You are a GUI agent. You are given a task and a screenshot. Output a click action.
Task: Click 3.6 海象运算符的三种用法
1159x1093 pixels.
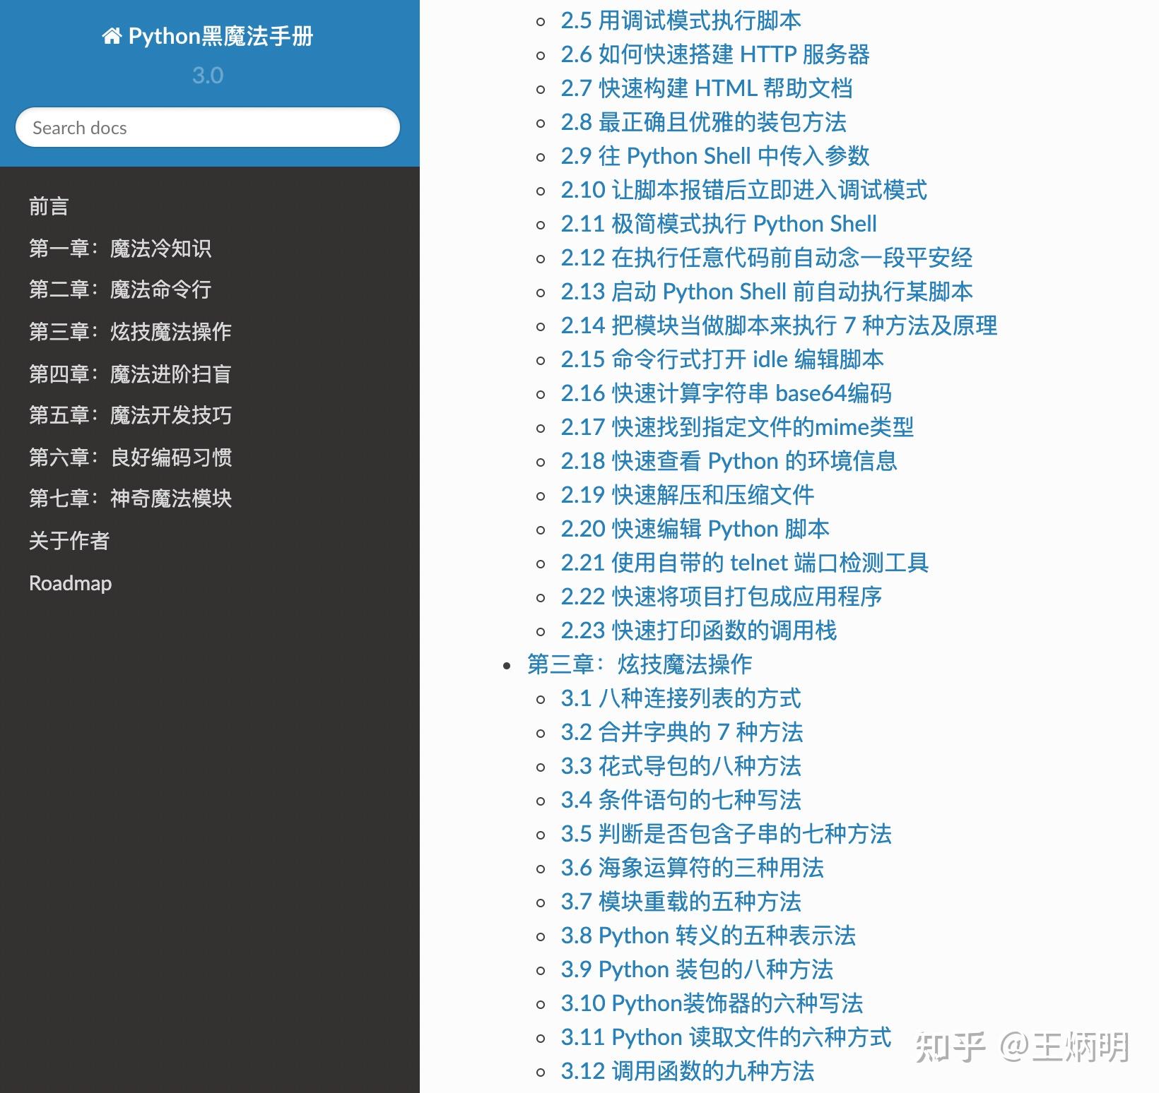click(x=691, y=868)
